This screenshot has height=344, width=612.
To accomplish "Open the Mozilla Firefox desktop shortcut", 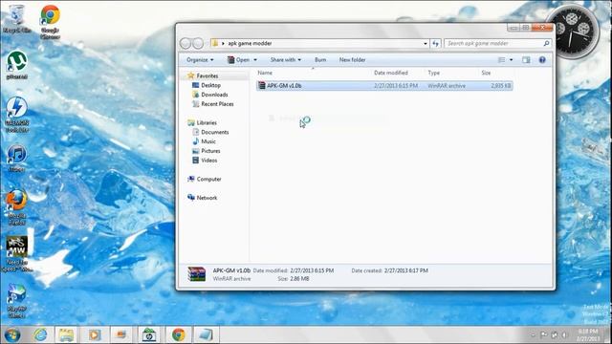I will (x=17, y=207).
